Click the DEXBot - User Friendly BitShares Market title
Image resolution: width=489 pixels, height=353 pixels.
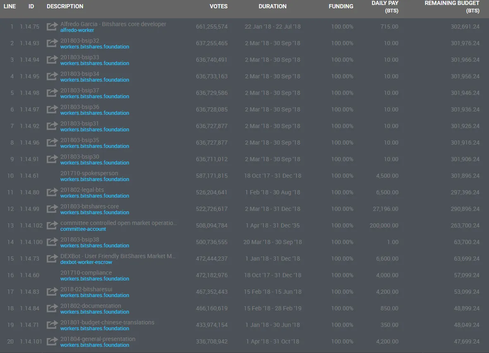click(x=118, y=256)
